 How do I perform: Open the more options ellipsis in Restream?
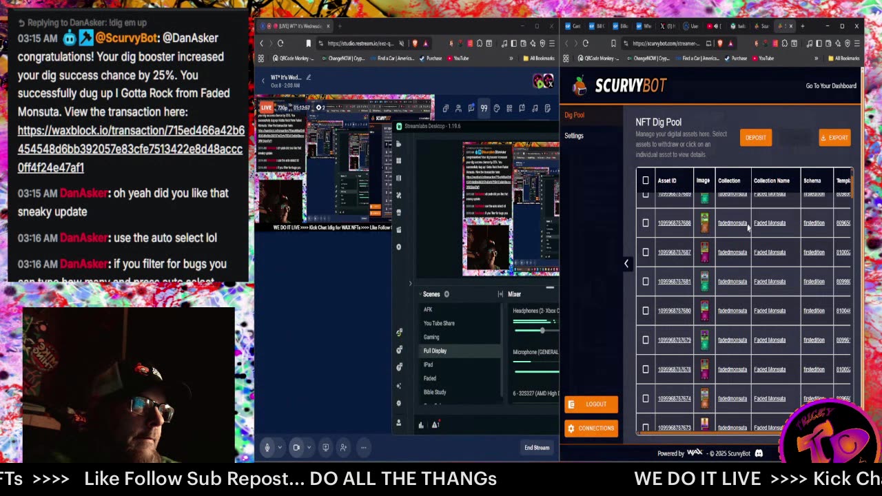coord(363,448)
